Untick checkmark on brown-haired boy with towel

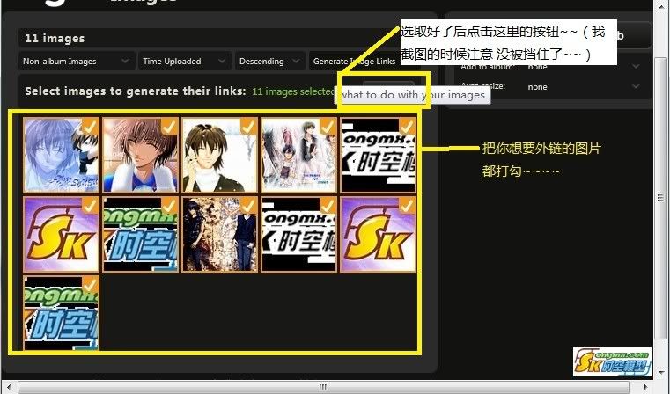point(169,127)
